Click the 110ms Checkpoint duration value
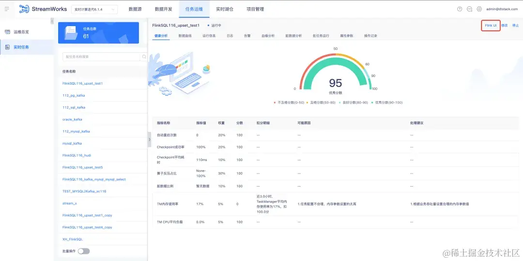This screenshot has width=523, height=261. coord(201,160)
